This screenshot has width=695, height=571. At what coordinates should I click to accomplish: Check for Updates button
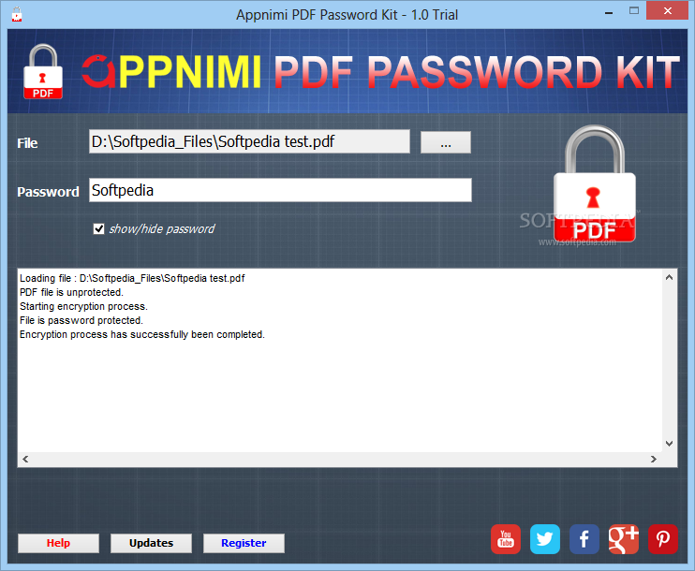coord(151,543)
